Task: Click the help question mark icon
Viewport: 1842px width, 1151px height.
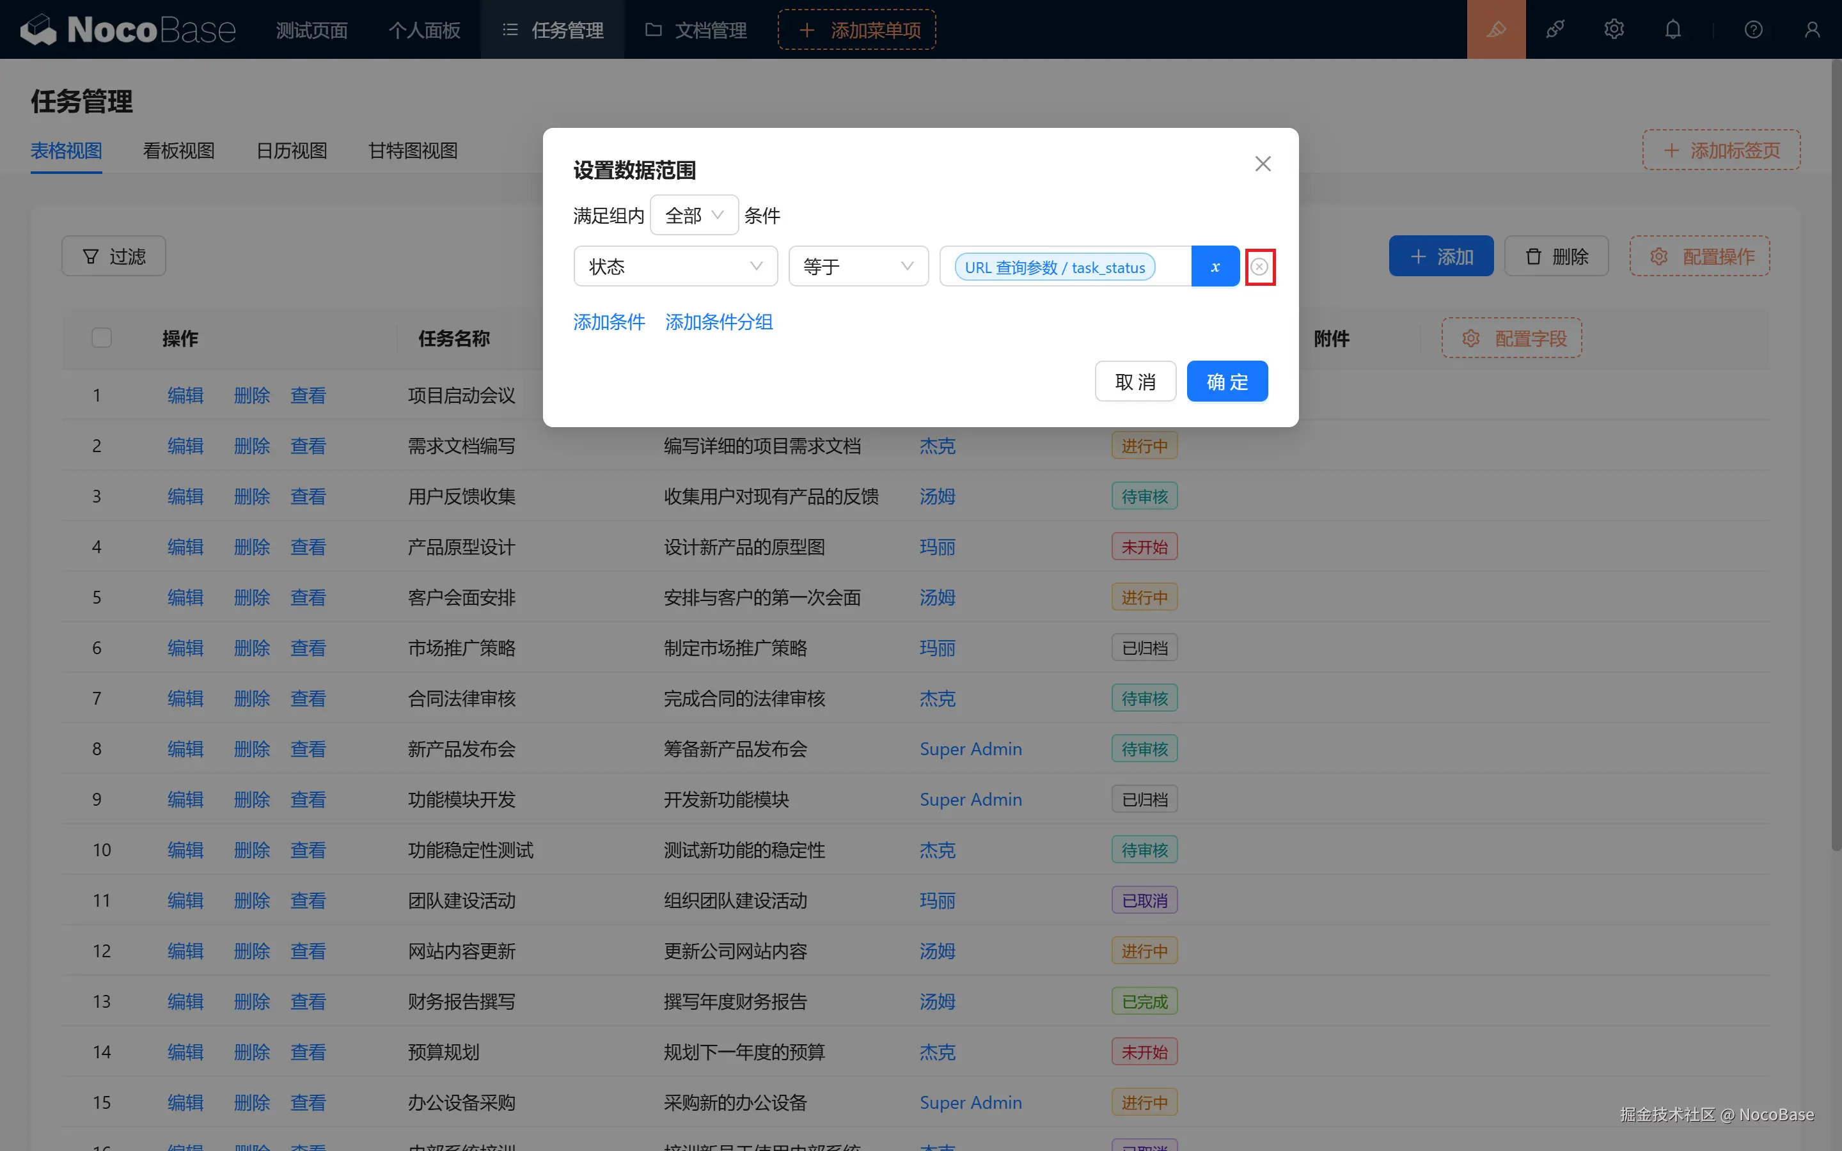Action: pos(1753,29)
